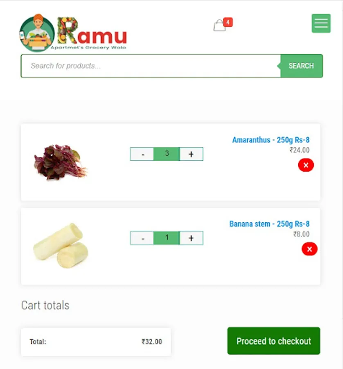Viewport: 343px width, 369px height.
Task: Open the shopping bag cart icon
Action: (219, 25)
